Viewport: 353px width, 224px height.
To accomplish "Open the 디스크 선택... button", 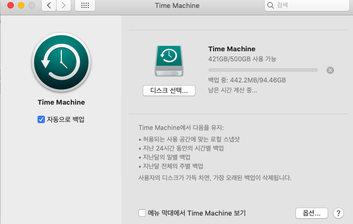I will click(169, 90).
